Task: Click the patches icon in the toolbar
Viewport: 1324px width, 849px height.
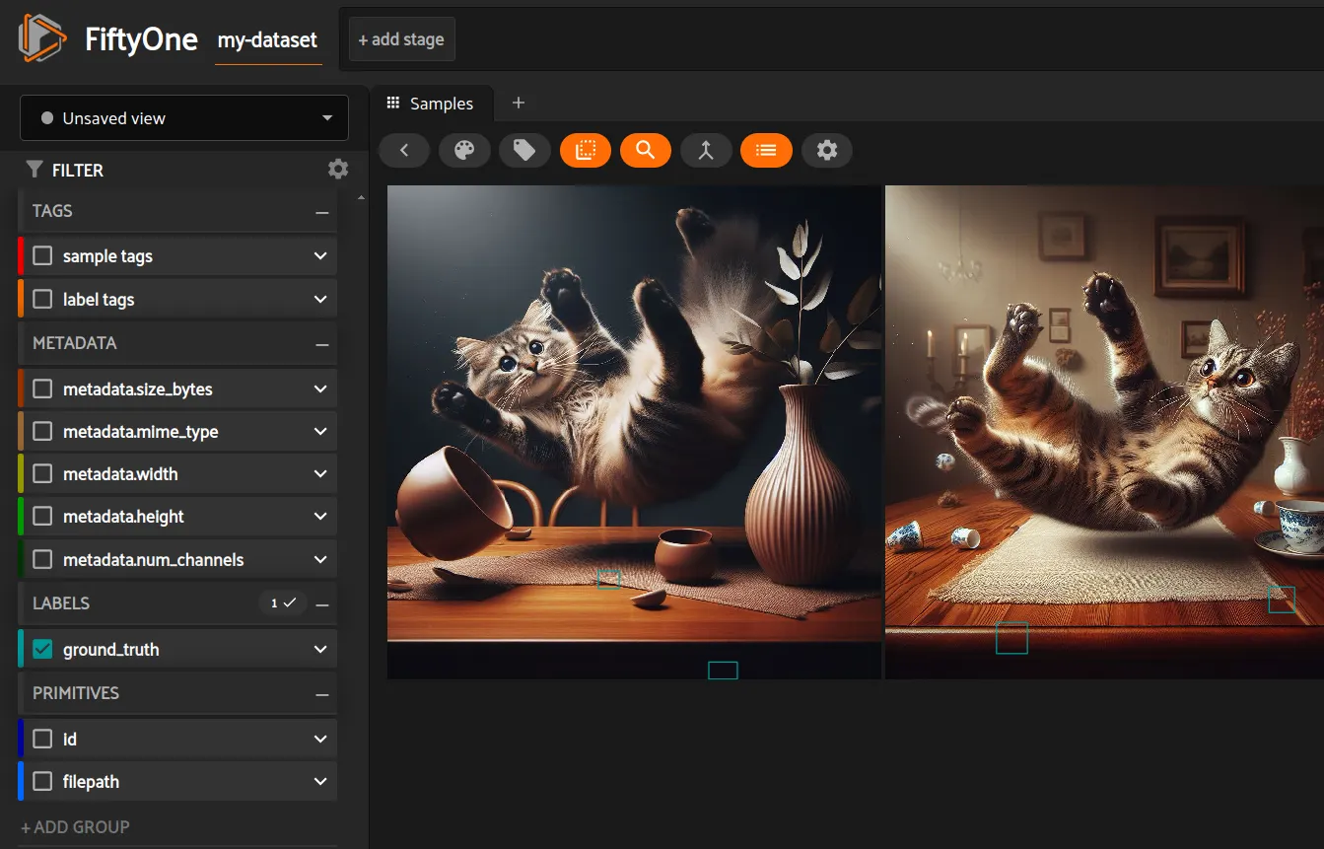Action: tap(585, 150)
